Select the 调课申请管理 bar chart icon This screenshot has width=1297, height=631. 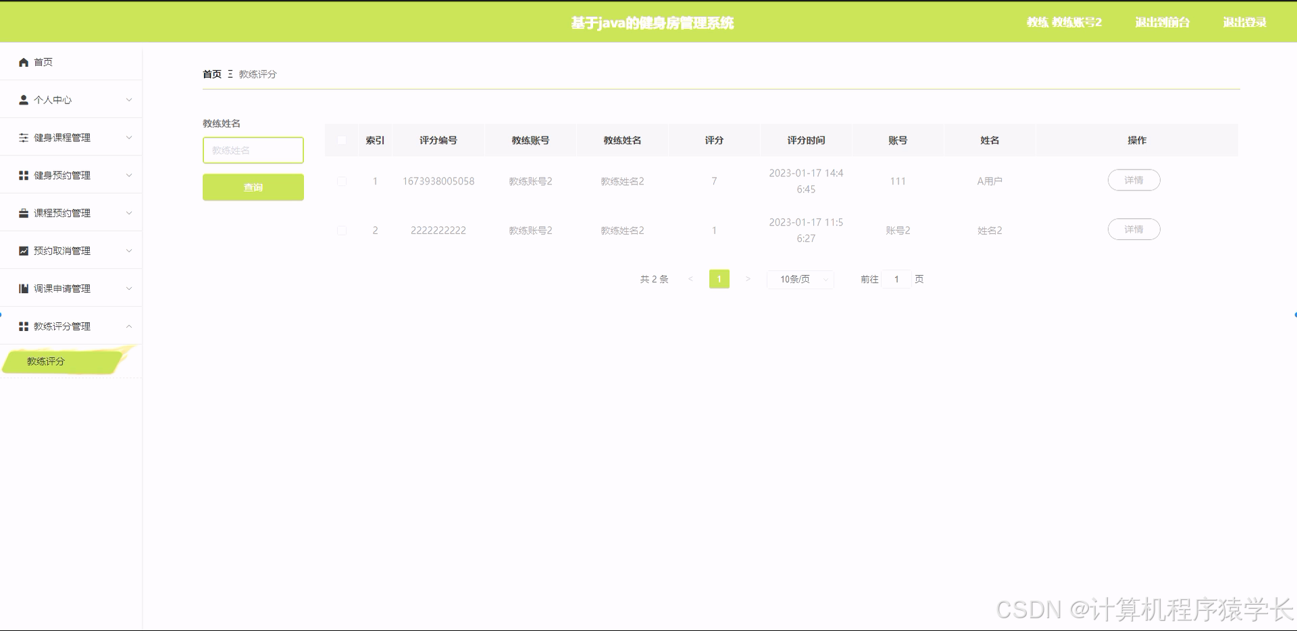point(22,288)
